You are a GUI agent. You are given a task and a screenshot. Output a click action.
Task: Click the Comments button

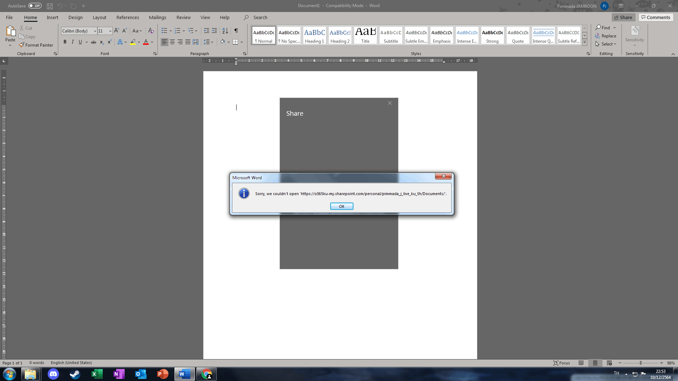[x=656, y=17]
